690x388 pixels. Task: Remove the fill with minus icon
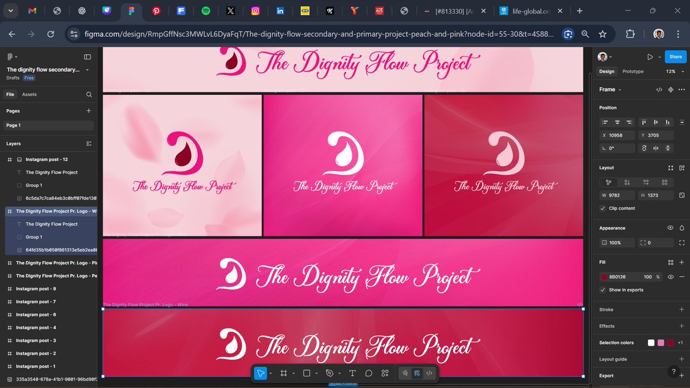(682, 276)
